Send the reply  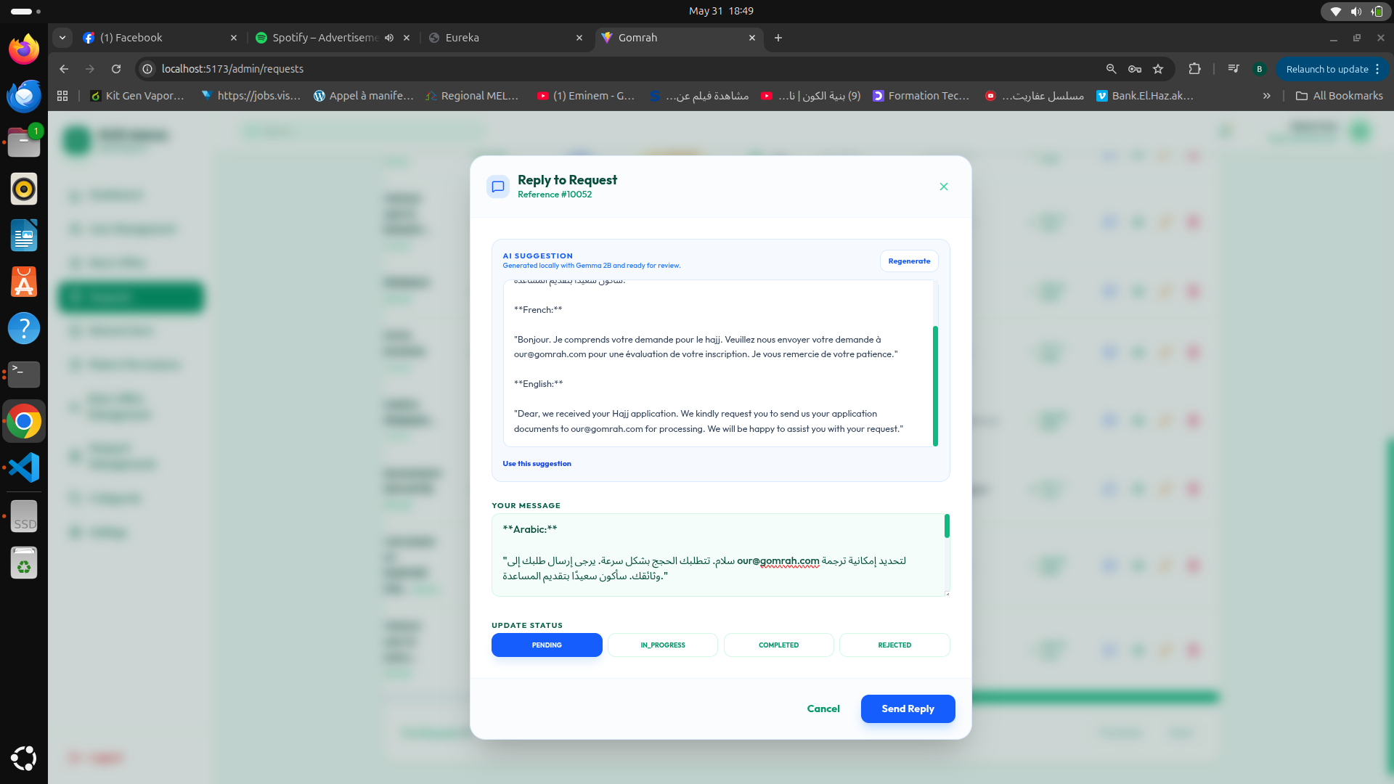(908, 709)
